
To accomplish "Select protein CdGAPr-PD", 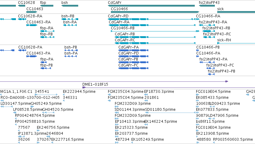I will [129, 53].
